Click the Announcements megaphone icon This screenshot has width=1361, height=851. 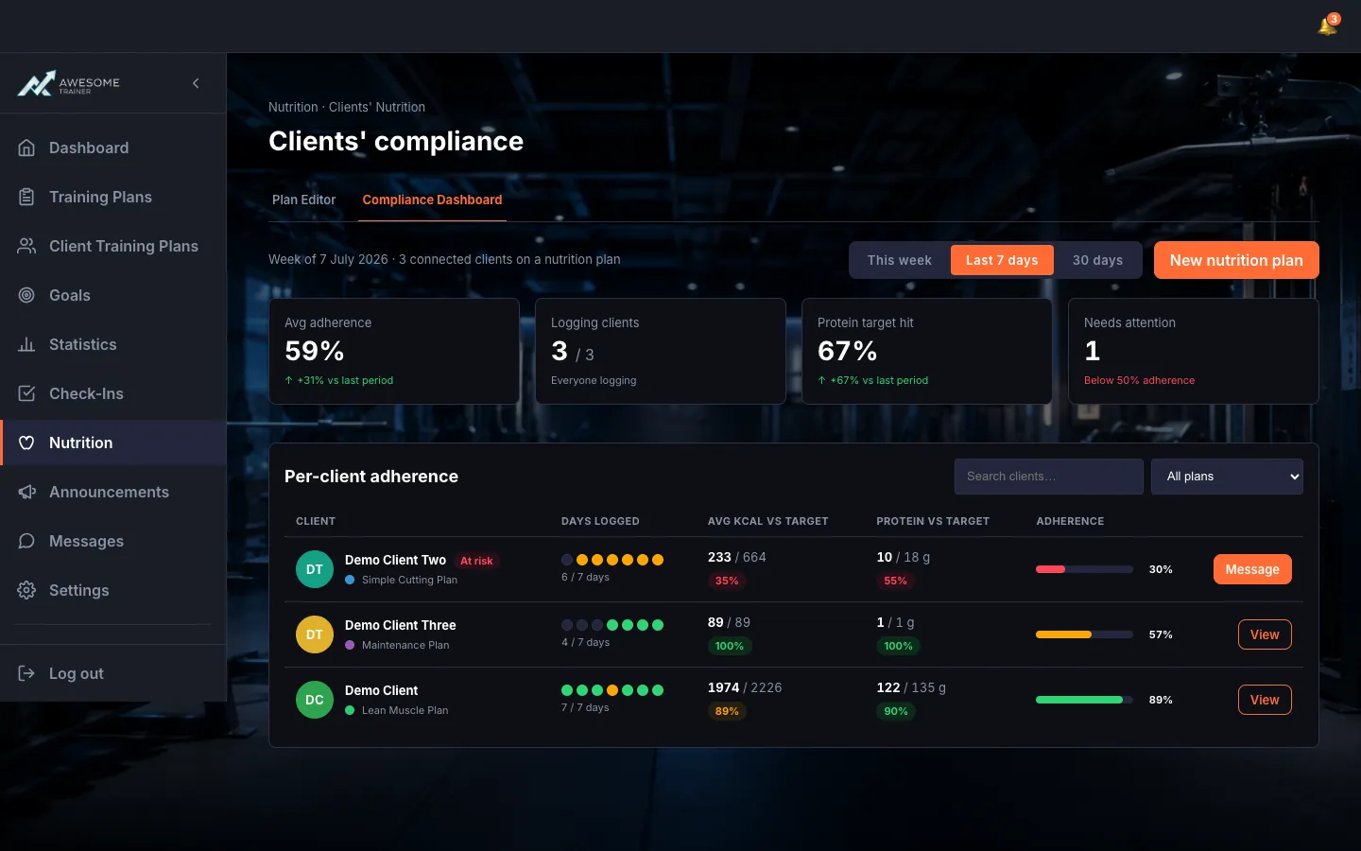(x=26, y=492)
